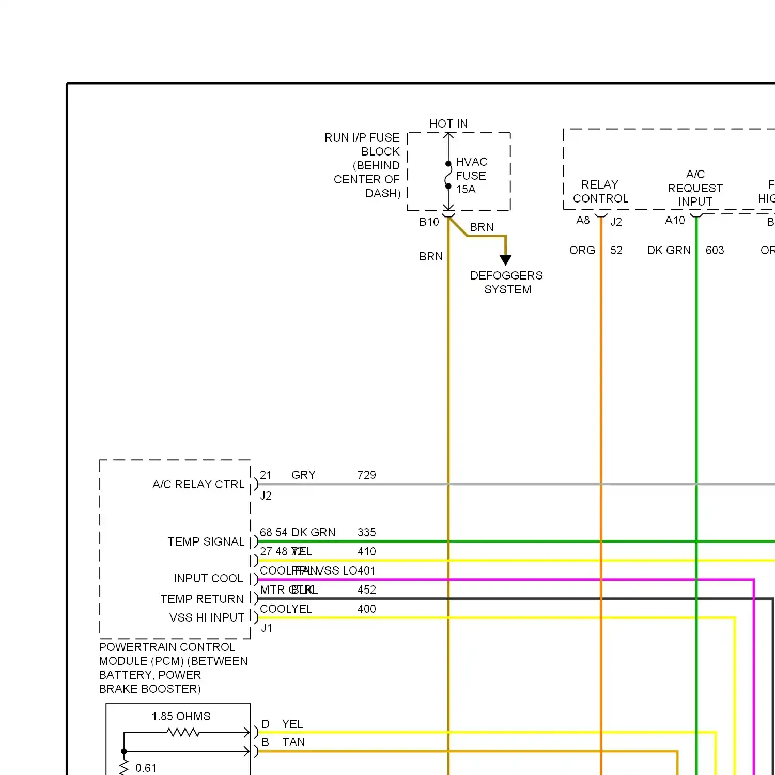The image size is (775, 775).
Task: Click the circuit number 400 label
Action: pos(367,609)
